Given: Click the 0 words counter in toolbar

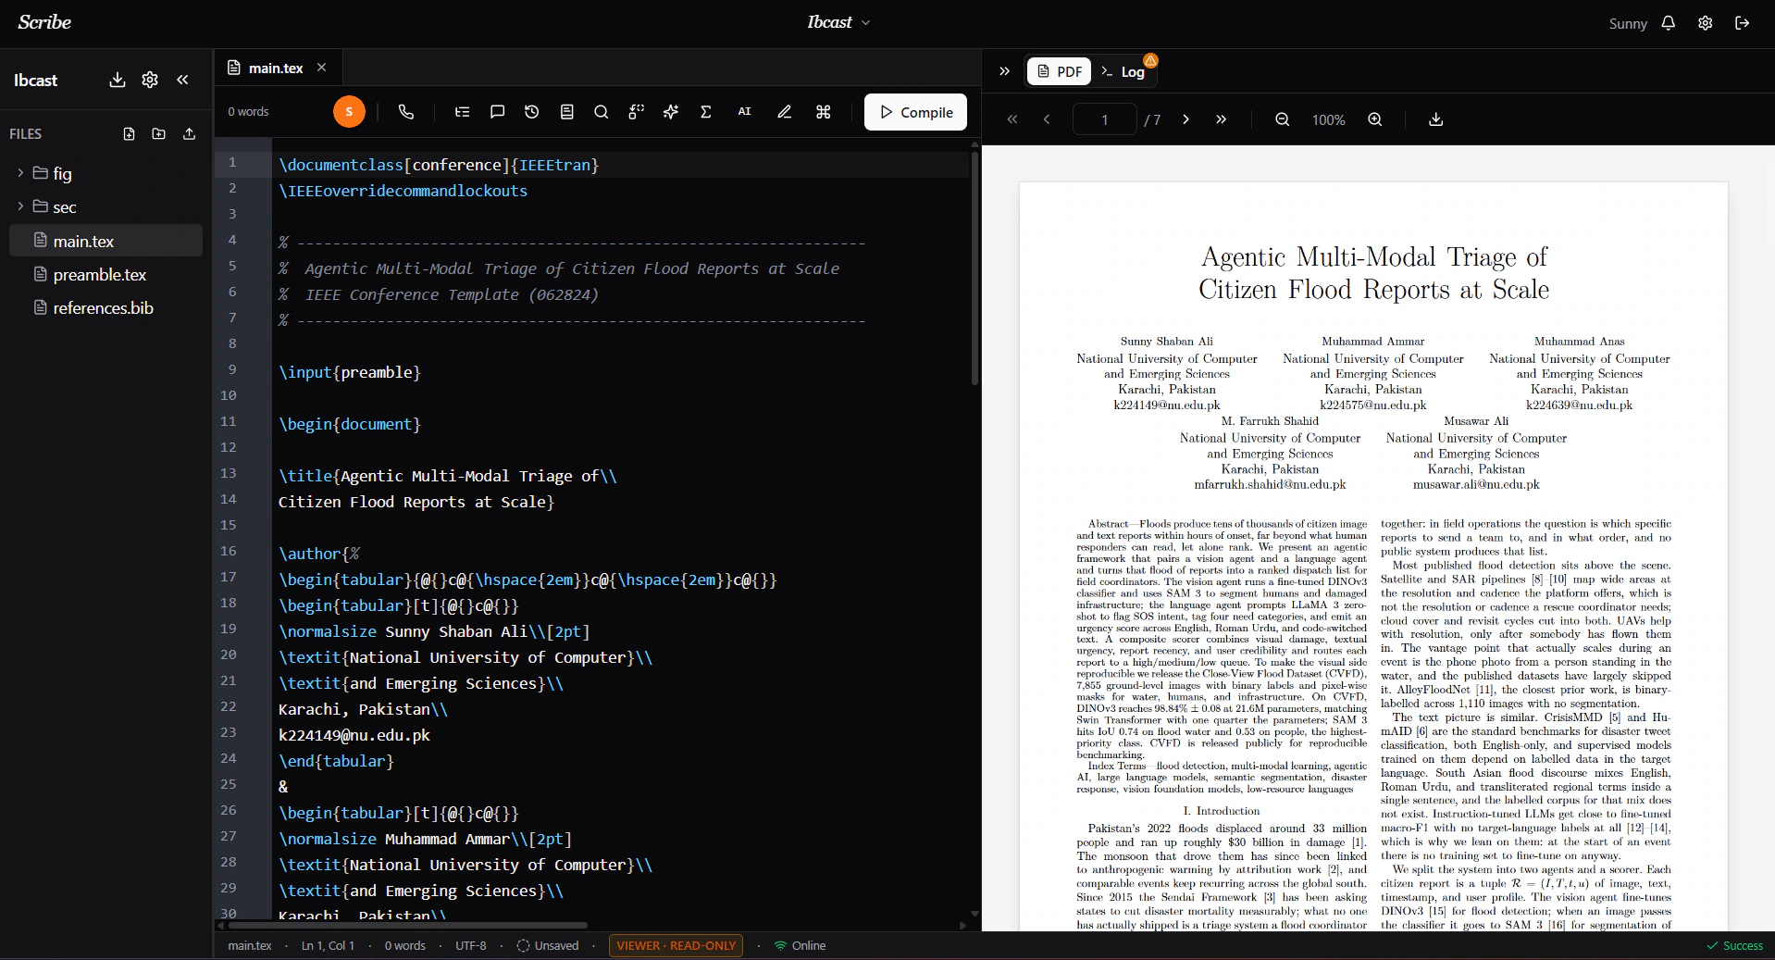Looking at the screenshot, I should pyautogui.click(x=248, y=112).
